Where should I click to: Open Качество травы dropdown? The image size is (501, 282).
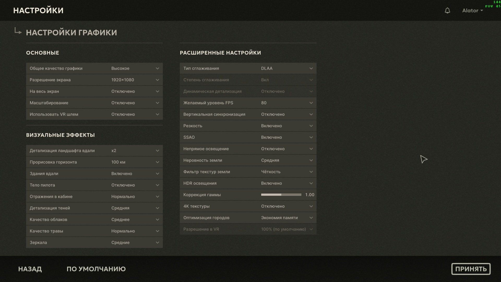click(94, 231)
